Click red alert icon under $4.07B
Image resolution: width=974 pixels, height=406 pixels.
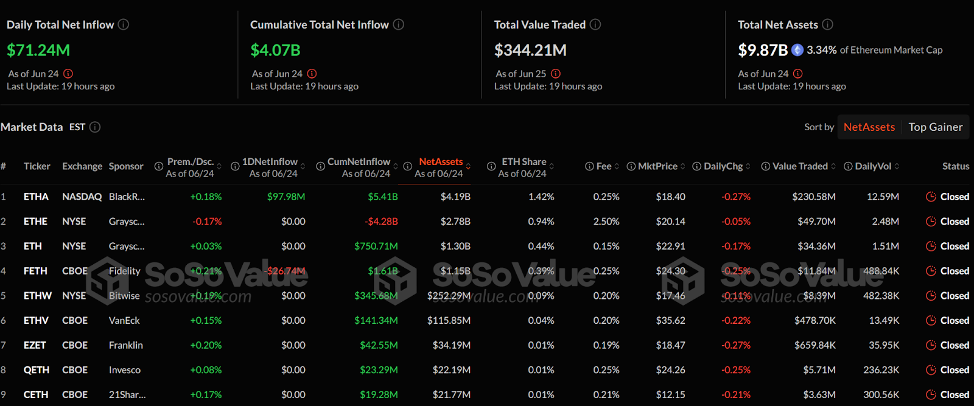pyautogui.click(x=312, y=74)
